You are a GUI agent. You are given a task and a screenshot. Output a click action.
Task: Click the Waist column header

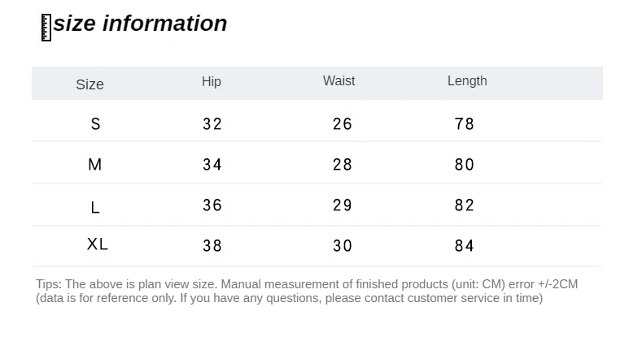point(338,81)
